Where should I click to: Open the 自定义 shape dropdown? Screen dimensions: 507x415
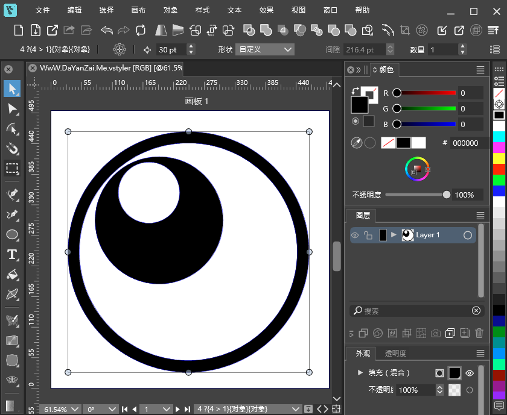pyautogui.click(x=264, y=49)
